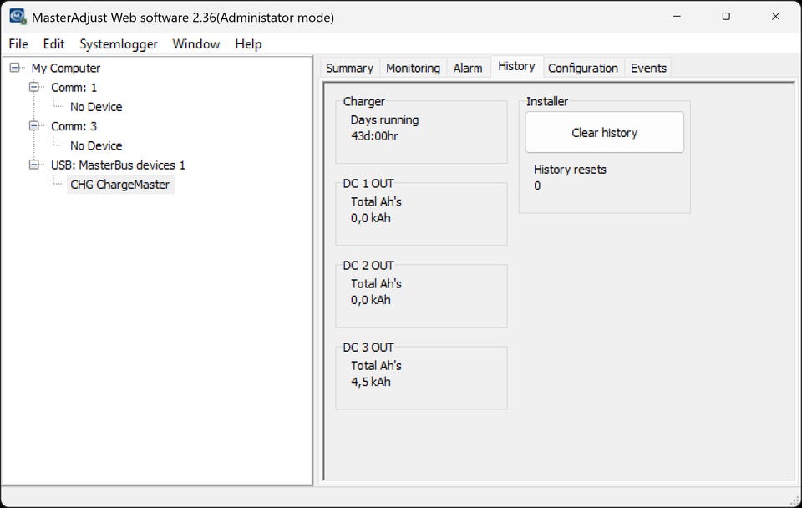802x508 pixels.
Task: Open the File menu
Action: (18, 44)
